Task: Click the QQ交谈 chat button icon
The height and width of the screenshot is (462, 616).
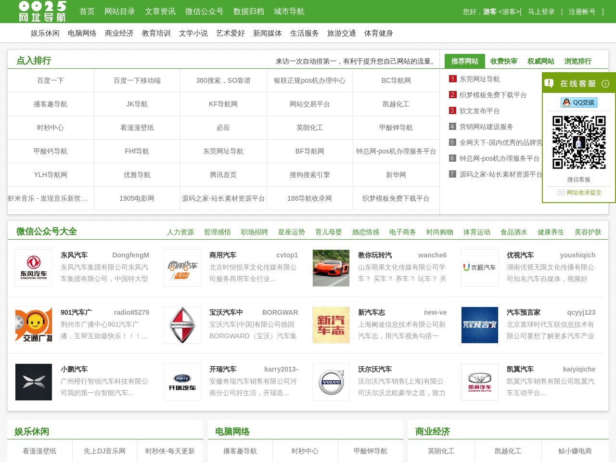Action: (579, 103)
